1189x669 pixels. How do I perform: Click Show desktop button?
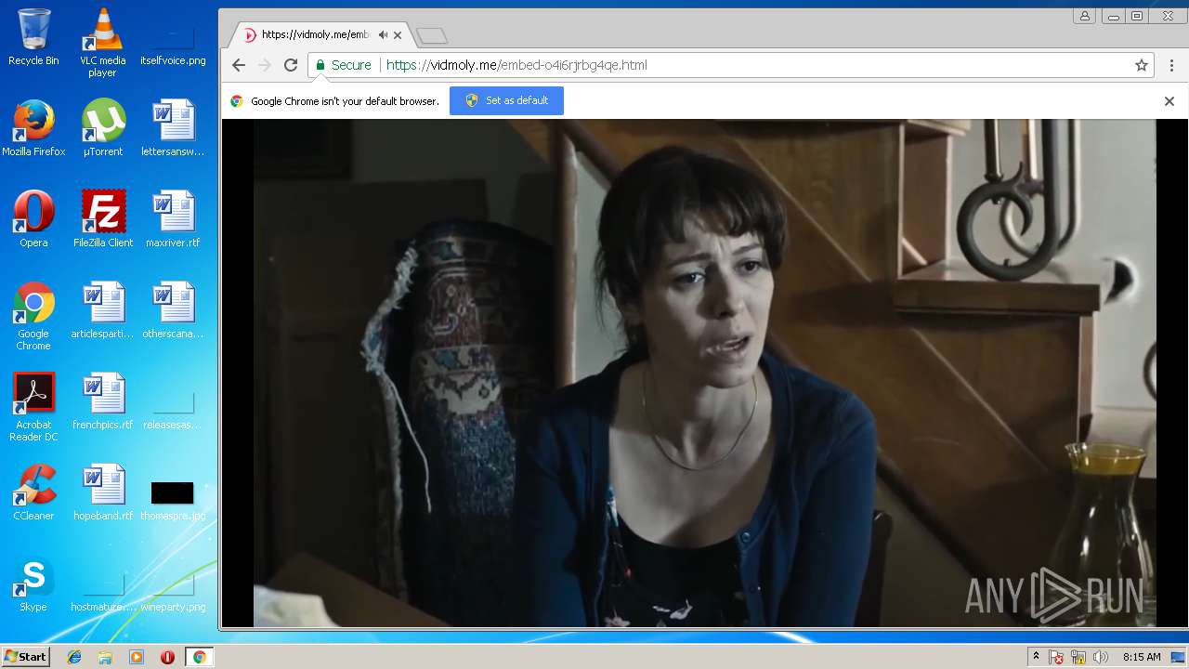click(x=1179, y=657)
